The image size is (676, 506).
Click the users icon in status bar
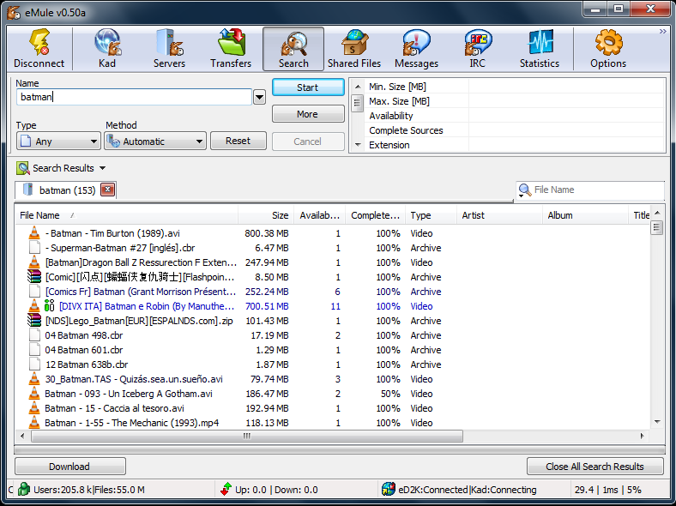24,490
